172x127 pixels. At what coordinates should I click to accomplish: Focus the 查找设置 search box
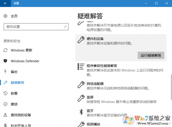33,27
